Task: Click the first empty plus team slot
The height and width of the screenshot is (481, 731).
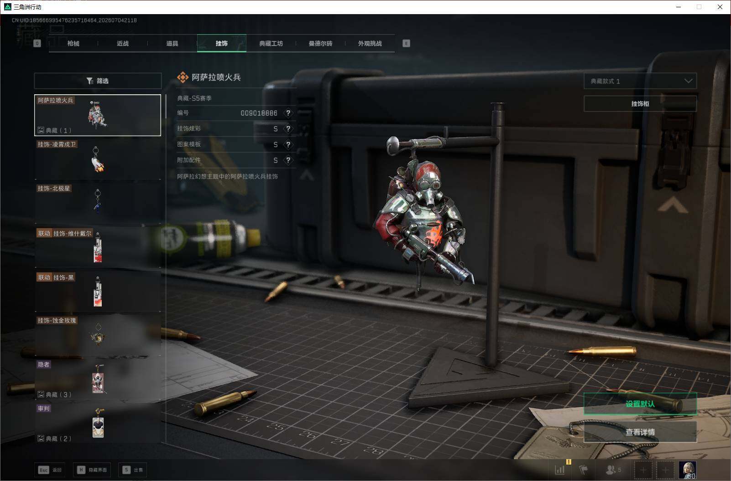Action: click(643, 470)
